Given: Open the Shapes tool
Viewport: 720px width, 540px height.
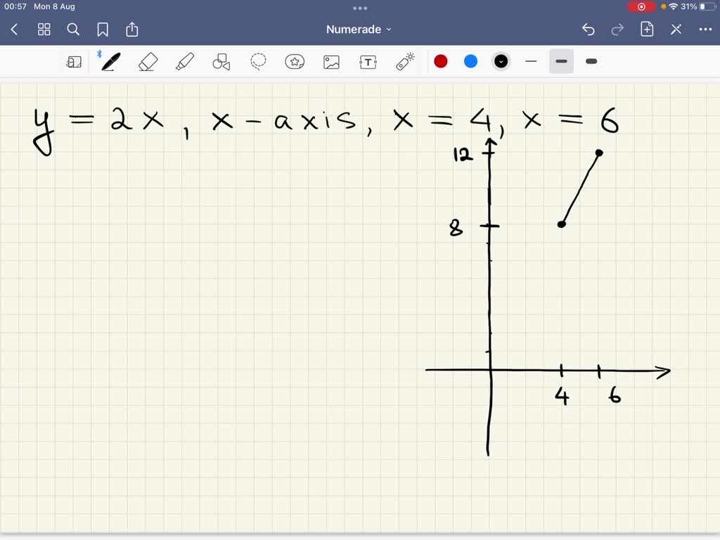Looking at the screenshot, I should [221, 61].
